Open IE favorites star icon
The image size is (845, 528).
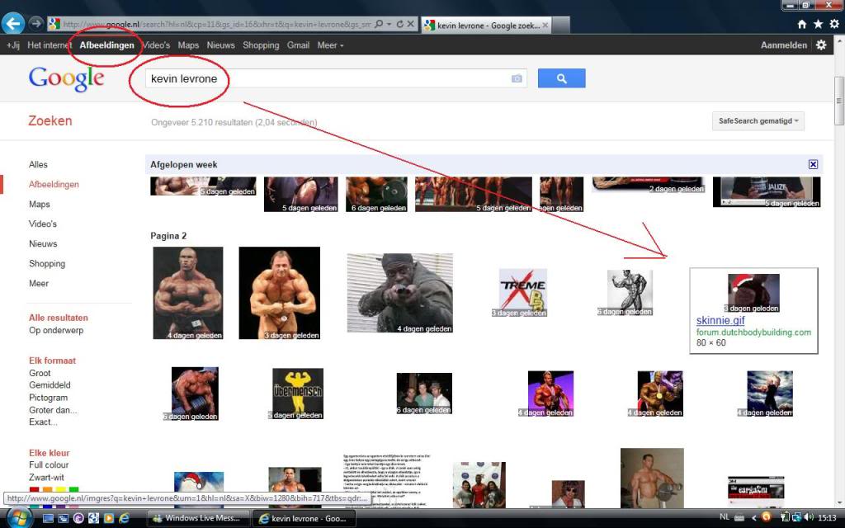[x=817, y=24]
